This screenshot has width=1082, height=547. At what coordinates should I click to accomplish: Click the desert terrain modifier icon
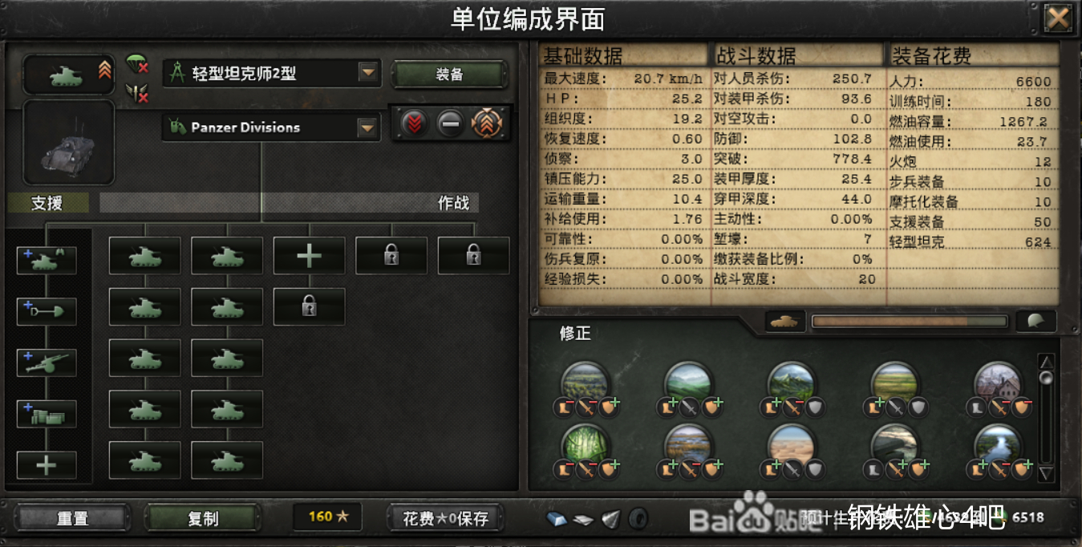tap(791, 446)
